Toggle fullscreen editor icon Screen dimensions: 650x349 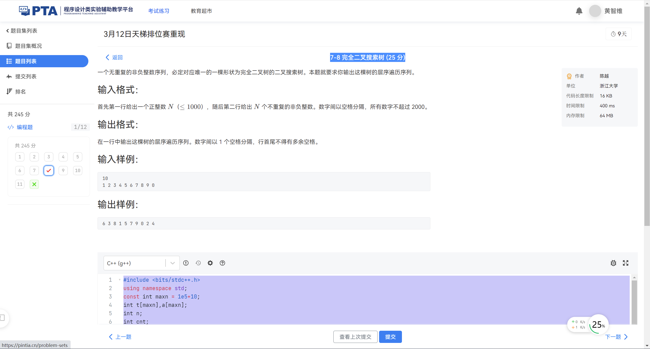(x=626, y=263)
